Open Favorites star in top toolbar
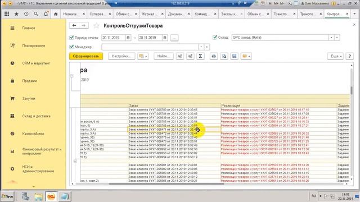This screenshot has height=202, width=360. (x=16, y=14)
